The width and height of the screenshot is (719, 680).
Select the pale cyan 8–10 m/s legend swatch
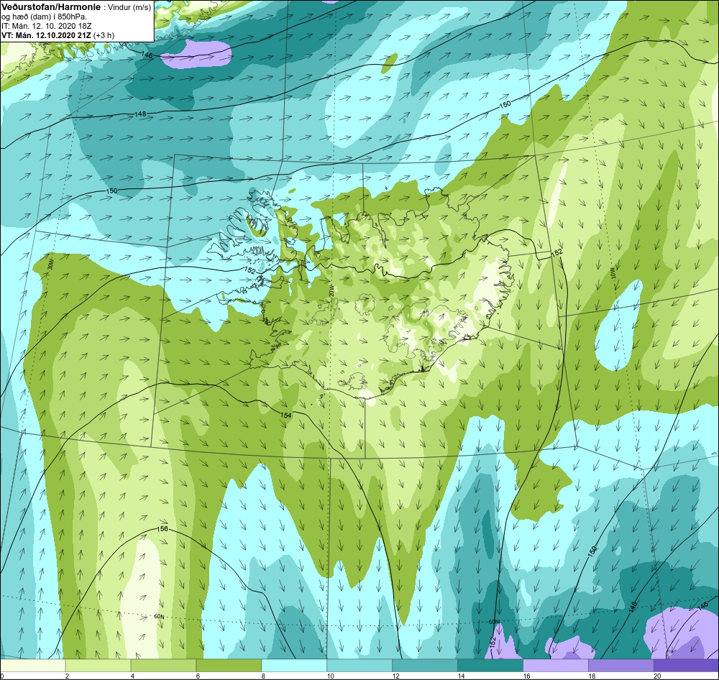click(x=294, y=666)
